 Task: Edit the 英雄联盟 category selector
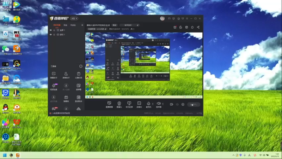tap(97, 29)
